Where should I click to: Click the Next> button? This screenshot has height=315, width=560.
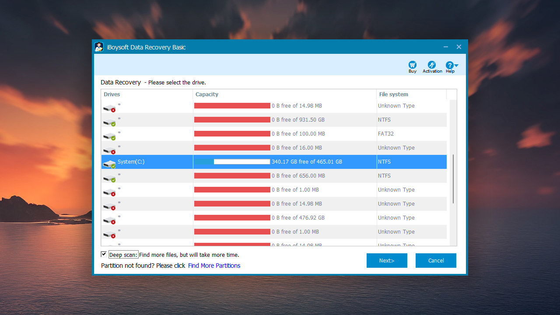click(x=387, y=260)
